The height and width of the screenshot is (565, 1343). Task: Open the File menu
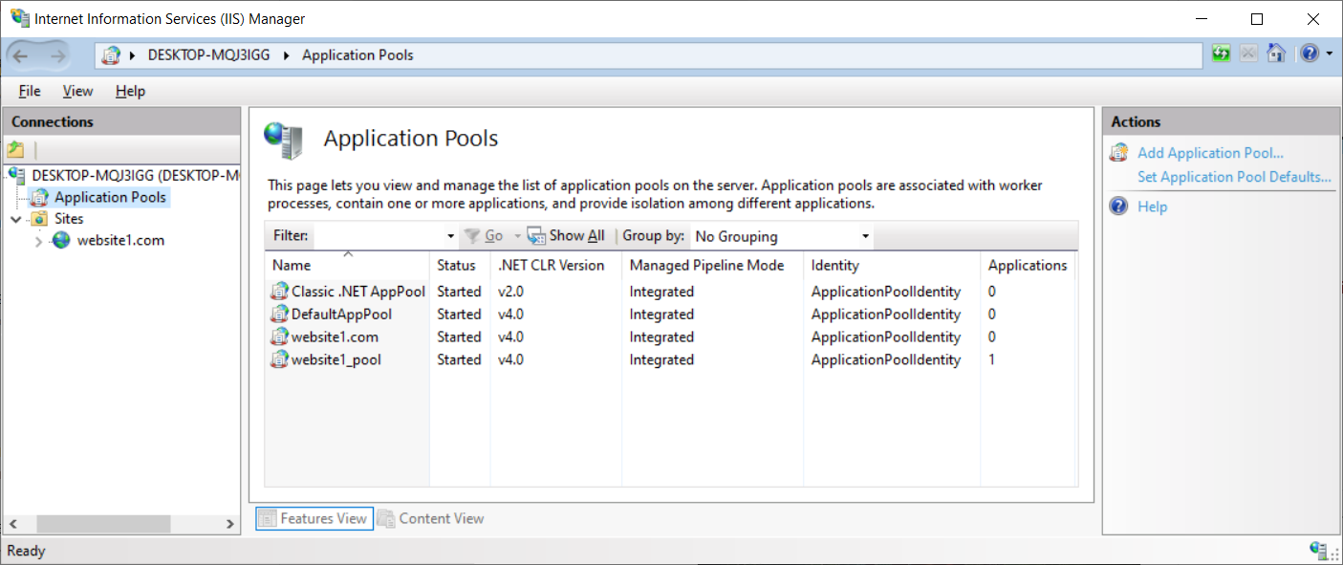coord(30,91)
